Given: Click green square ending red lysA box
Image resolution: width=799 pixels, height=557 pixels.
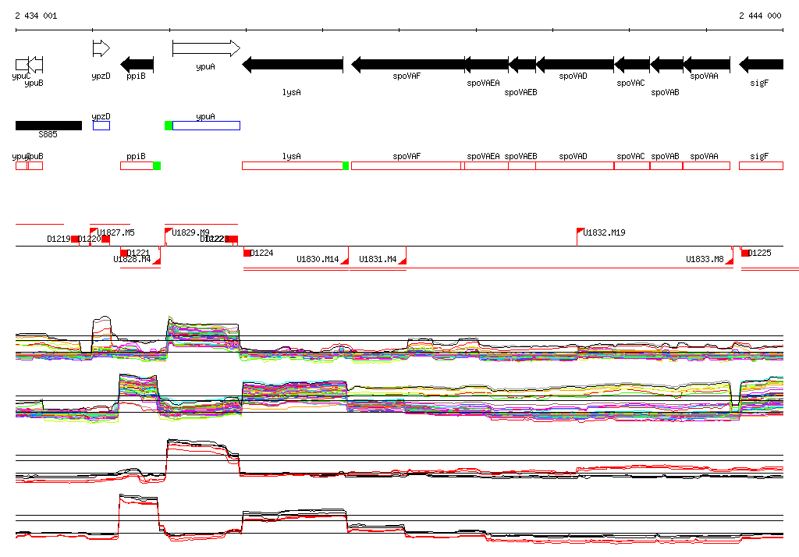Looking at the screenshot, I should coord(346,165).
